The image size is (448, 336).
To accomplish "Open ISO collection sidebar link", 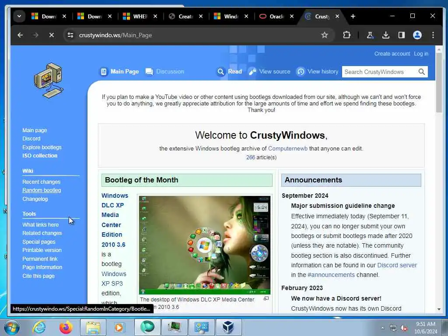I will [x=40, y=156].
